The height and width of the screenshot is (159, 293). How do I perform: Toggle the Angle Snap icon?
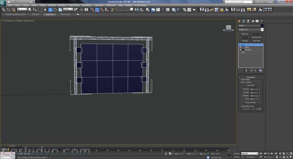click(x=96, y=10)
